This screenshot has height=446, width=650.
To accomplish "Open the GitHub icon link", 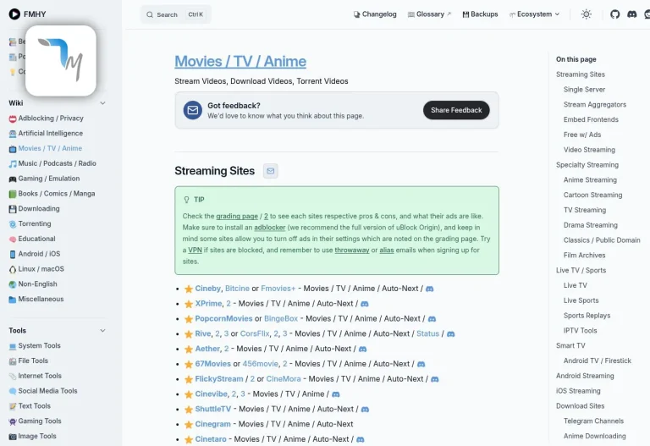I will coord(614,14).
